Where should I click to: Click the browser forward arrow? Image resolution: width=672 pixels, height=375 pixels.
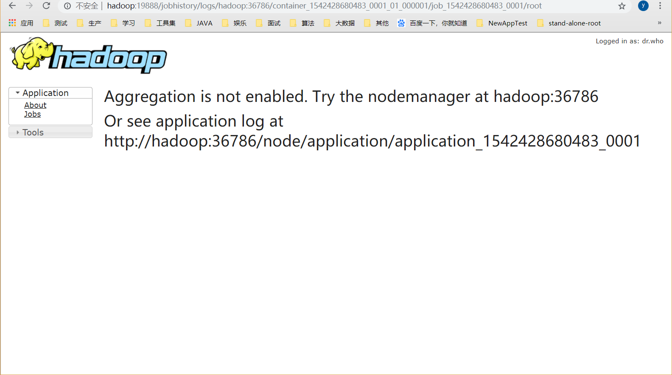tap(29, 6)
